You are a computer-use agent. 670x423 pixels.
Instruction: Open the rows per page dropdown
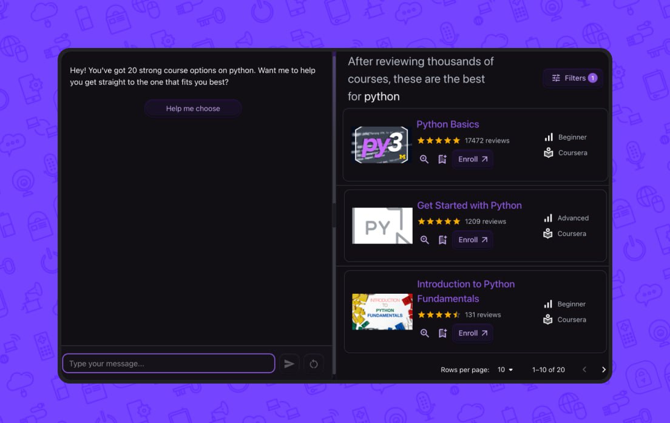(x=505, y=370)
